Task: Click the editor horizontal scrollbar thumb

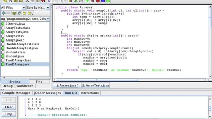Action: [97, 80]
